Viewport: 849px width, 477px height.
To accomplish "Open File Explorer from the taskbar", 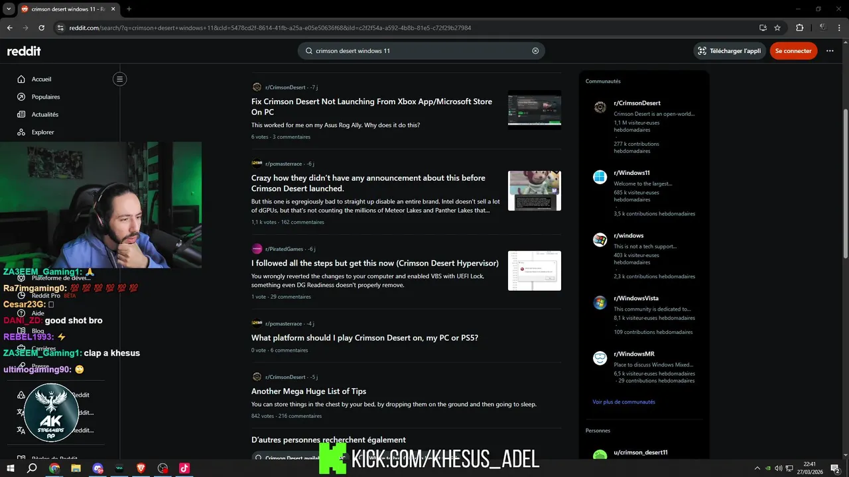I will pos(76,468).
